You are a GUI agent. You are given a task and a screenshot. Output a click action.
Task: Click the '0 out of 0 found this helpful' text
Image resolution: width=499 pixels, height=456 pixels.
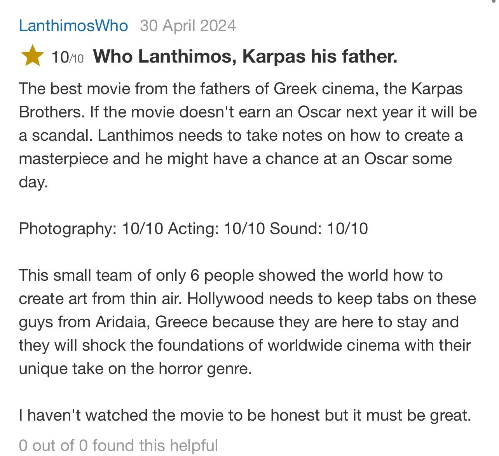[118, 446]
